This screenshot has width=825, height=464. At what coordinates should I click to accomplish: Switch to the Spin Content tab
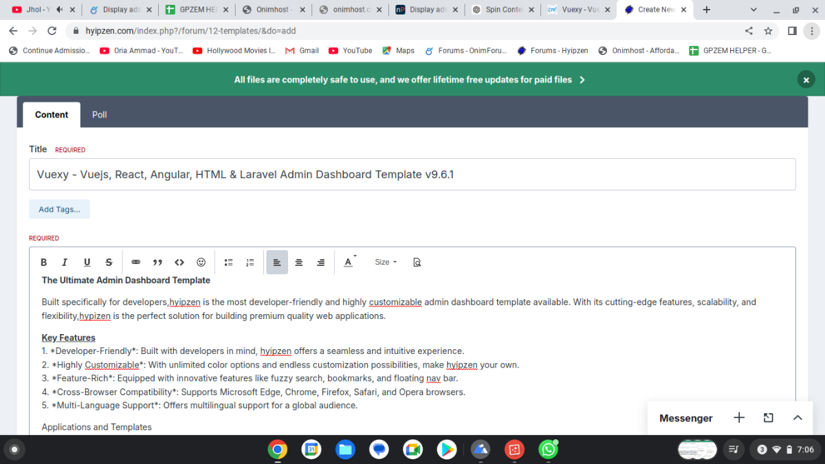tap(503, 10)
